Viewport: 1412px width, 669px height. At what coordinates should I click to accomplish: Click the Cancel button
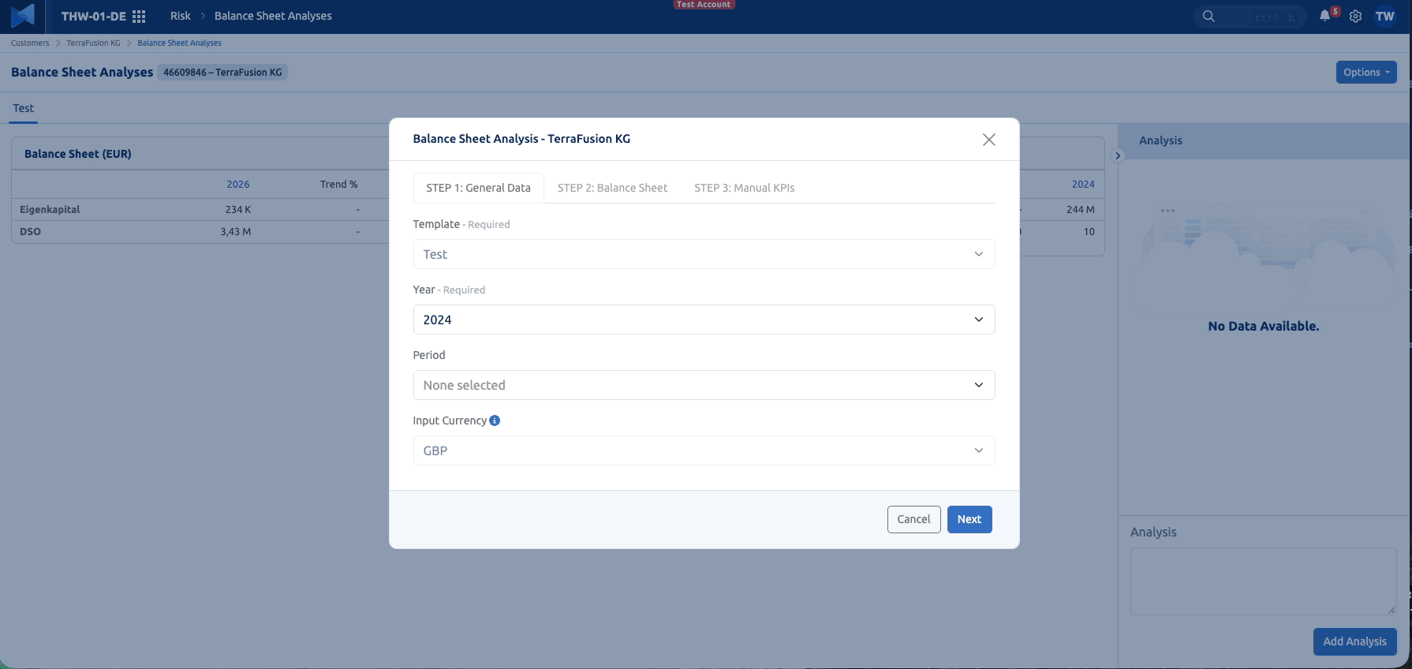pos(913,519)
